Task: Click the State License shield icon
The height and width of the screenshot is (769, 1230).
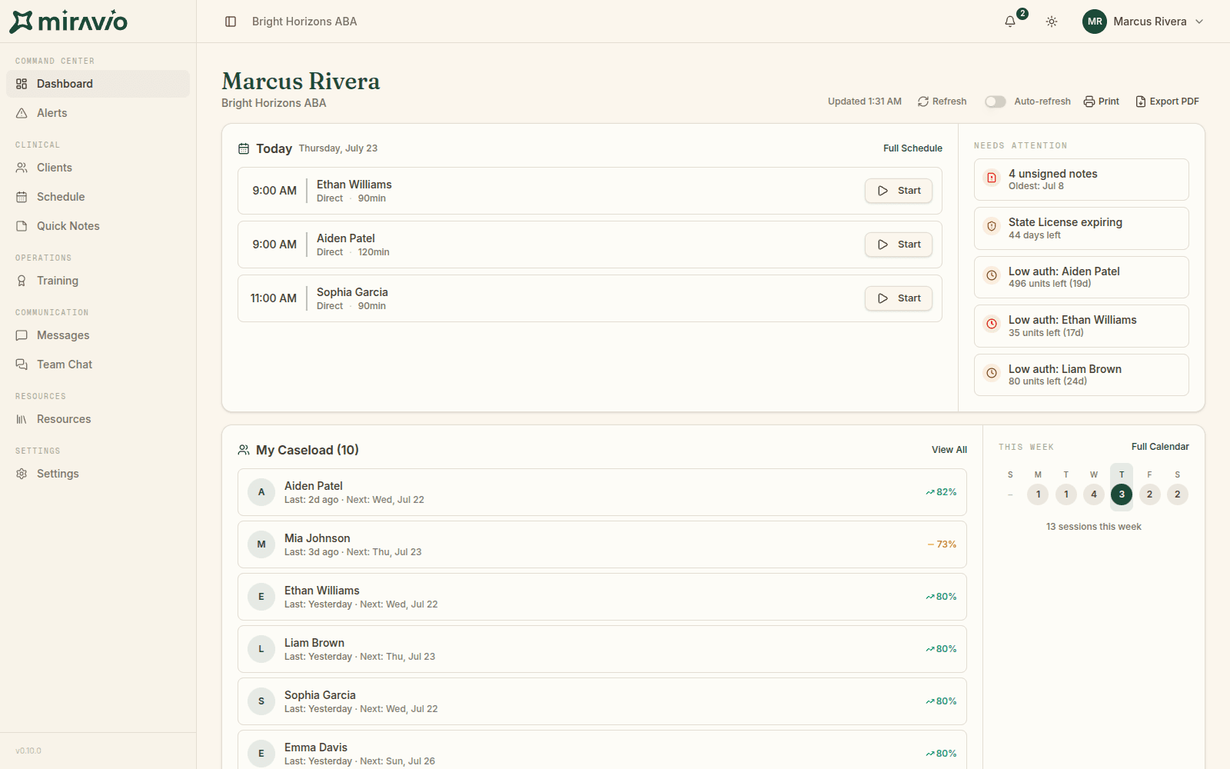Action: tap(992, 226)
